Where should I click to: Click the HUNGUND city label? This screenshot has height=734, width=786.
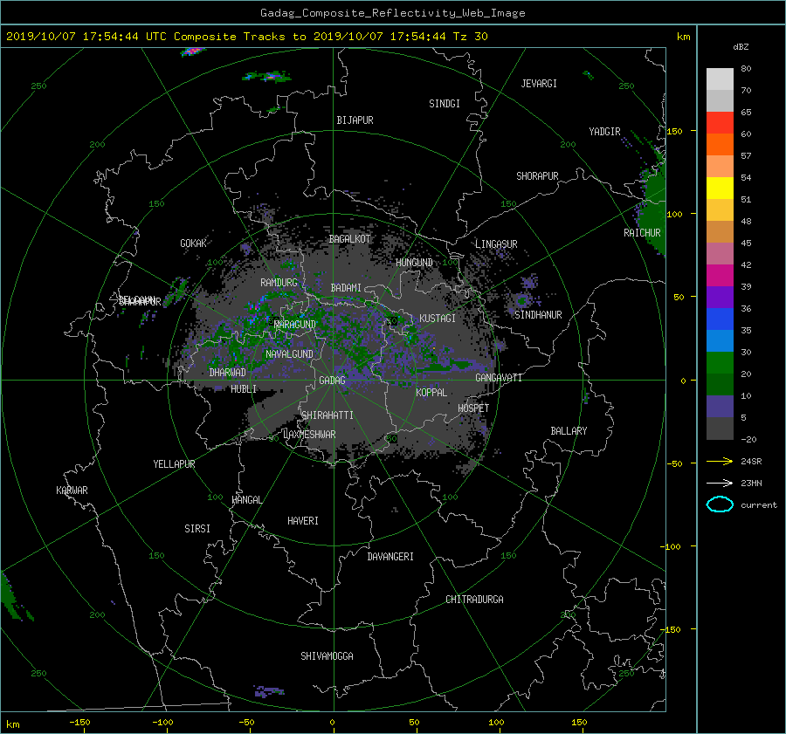coord(414,263)
